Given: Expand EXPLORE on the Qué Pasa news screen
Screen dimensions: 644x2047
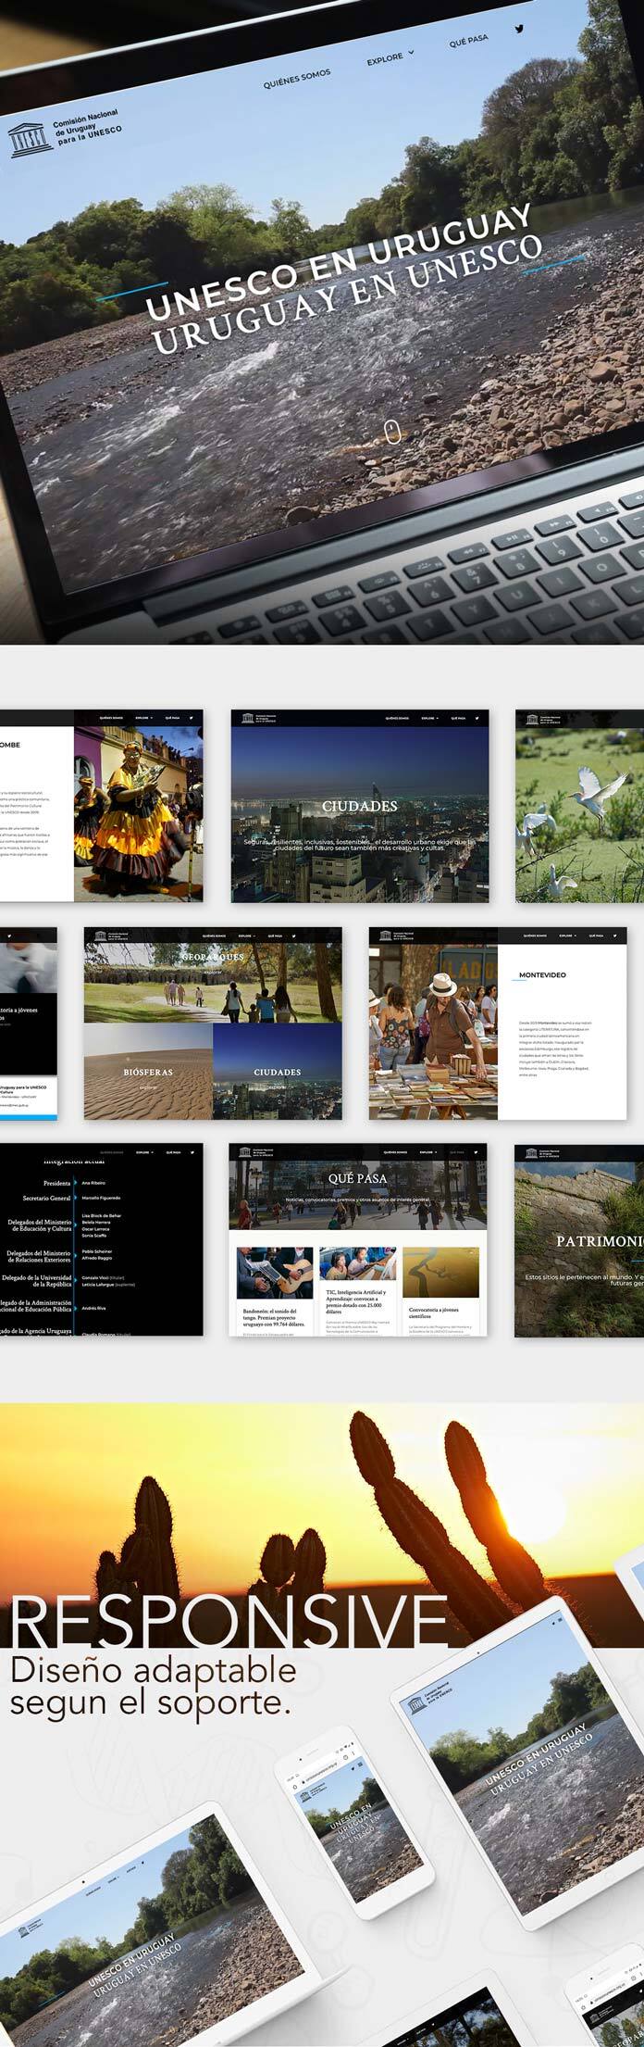Looking at the screenshot, I should 428,1152.
